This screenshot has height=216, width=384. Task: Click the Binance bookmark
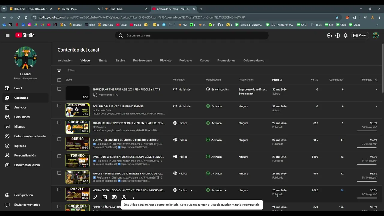tap(75, 25)
